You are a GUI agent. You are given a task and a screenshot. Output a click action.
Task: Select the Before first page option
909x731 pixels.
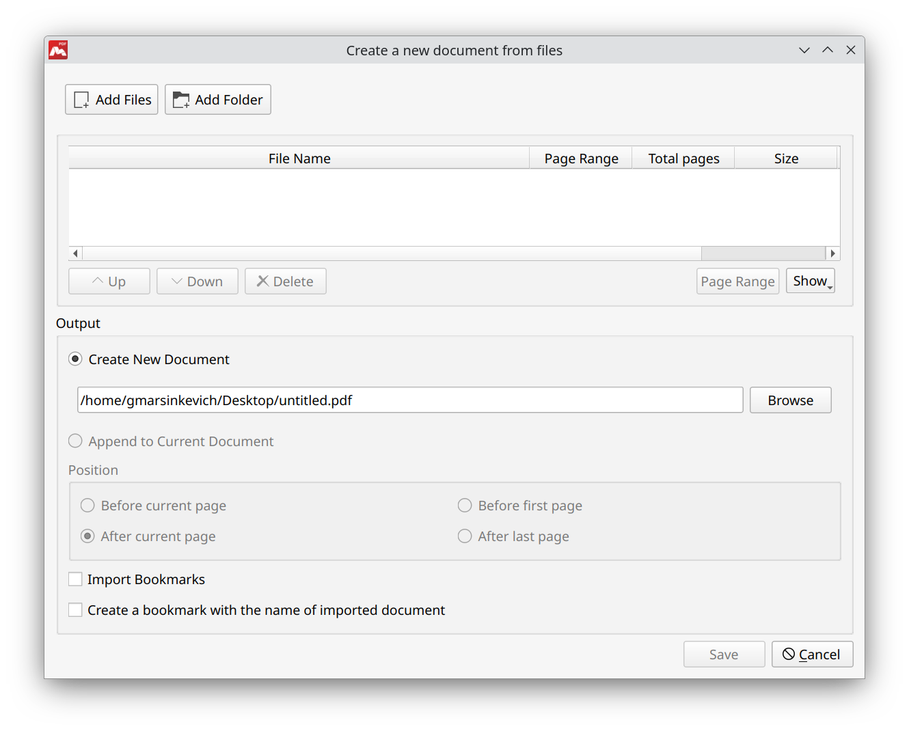pyautogui.click(x=465, y=506)
